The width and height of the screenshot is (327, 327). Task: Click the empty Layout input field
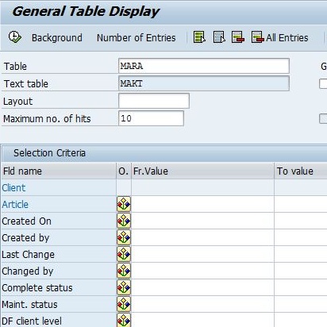click(154, 101)
